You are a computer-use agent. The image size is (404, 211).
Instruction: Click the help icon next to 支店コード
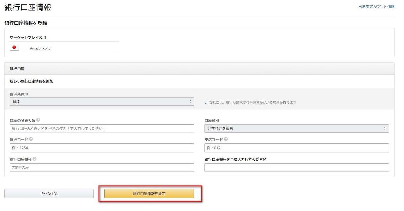click(x=226, y=139)
